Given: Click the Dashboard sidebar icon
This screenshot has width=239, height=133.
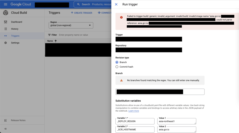Looking at the screenshot, I should [x=5, y=22].
